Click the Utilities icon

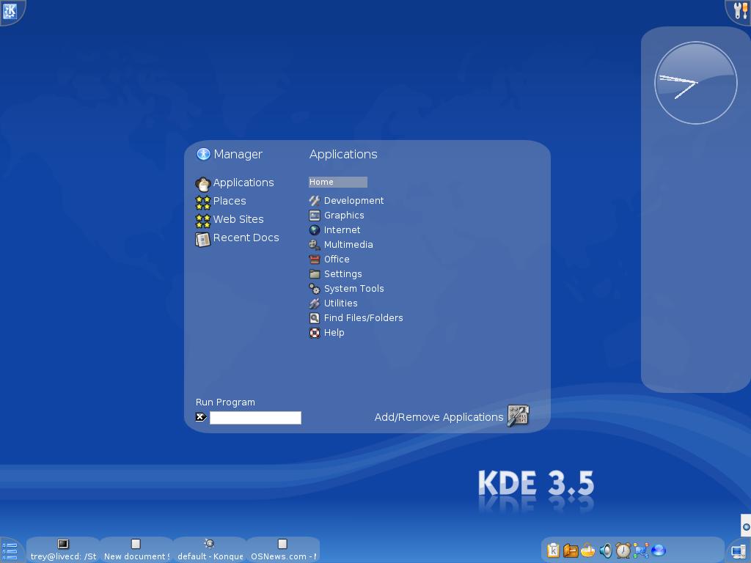coord(315,303)
